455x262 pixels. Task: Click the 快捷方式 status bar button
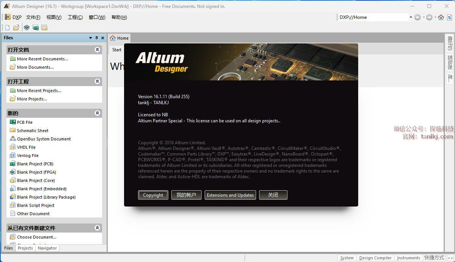[434, 258]
